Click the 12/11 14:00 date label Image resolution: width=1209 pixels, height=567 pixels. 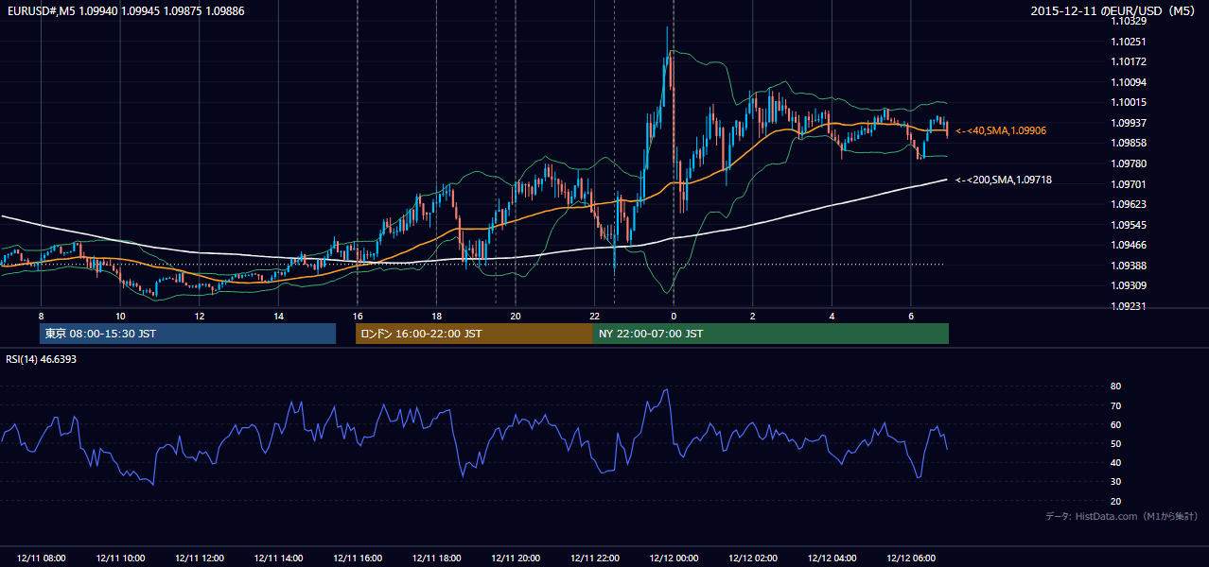point(278,558)
